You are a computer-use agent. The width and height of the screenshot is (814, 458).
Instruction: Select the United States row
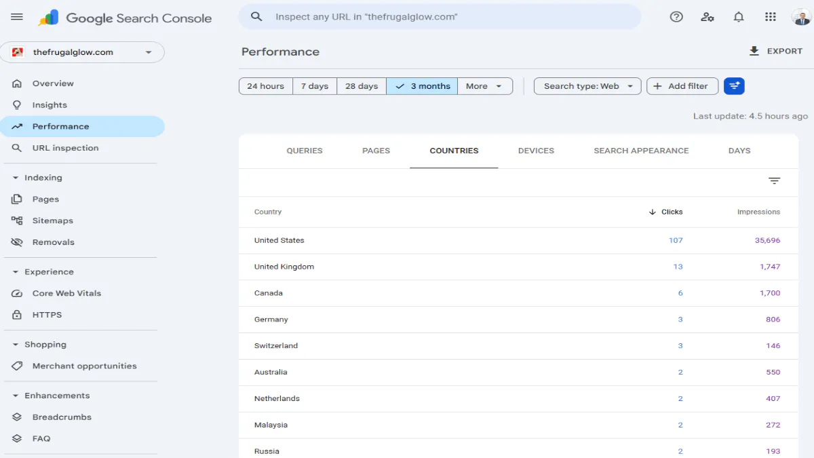518,241
